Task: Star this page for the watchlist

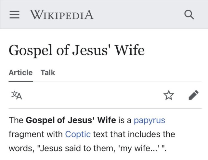Action: pos(168,95)
